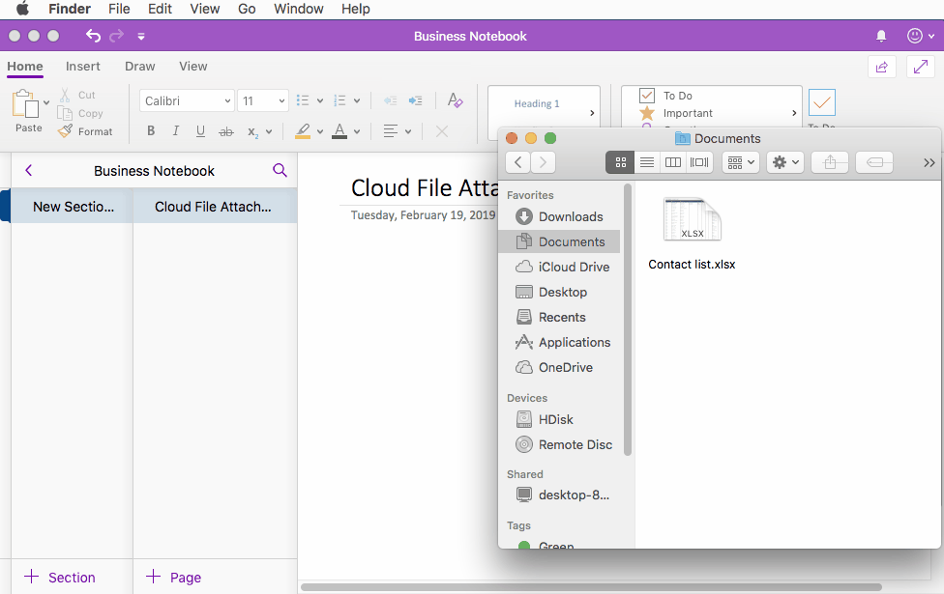Click the Redo arrow in OneNote title bar
The image size is (944, 594).
[x=117, y=36]
